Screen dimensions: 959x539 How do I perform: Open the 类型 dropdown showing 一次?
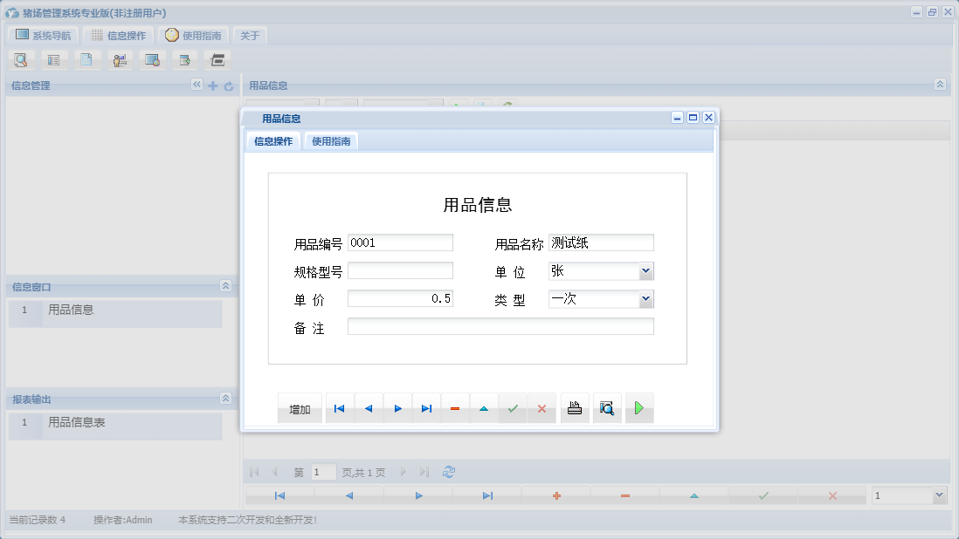click(x=645, y=298)
